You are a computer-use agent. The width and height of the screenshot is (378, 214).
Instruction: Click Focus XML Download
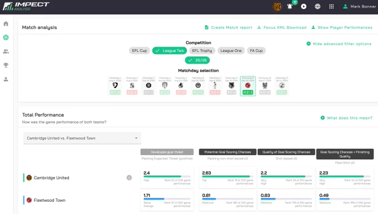282,27
